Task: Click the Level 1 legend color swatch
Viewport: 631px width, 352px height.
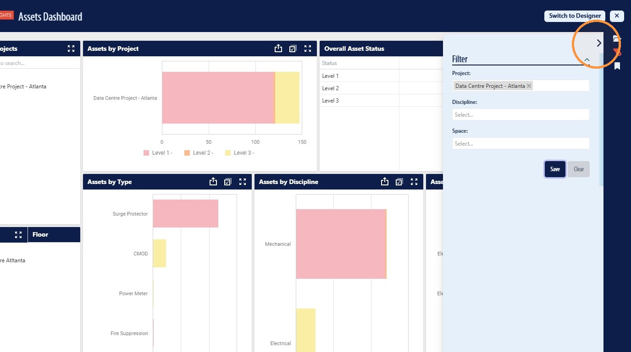Action: point(146,153)
